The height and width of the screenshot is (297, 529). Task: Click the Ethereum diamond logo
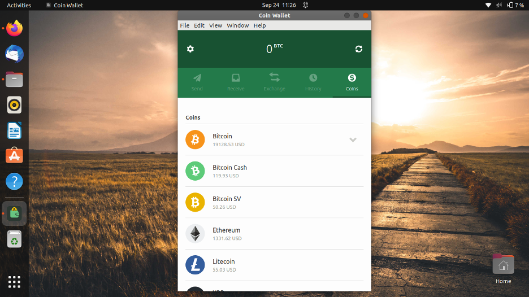[195, 234]
